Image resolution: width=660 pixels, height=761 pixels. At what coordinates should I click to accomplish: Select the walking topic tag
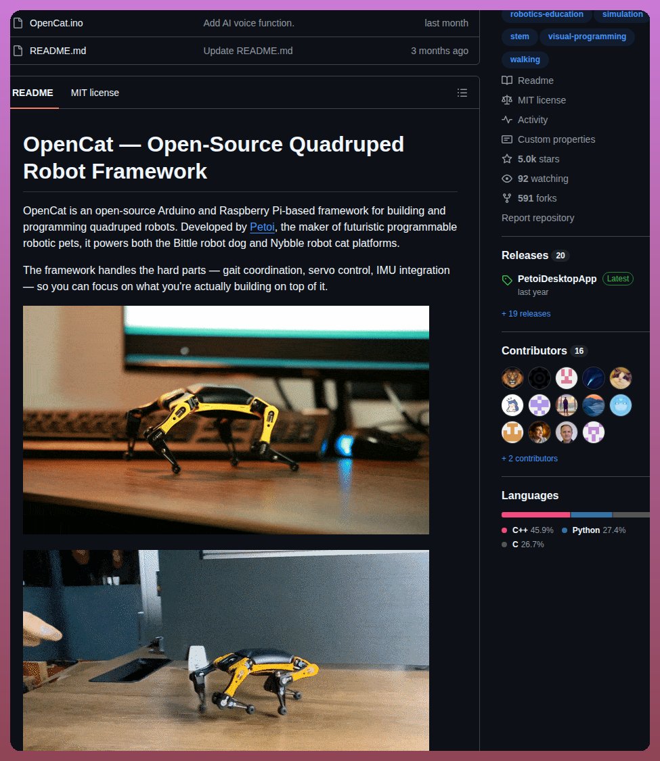click(x=525, y=60)
